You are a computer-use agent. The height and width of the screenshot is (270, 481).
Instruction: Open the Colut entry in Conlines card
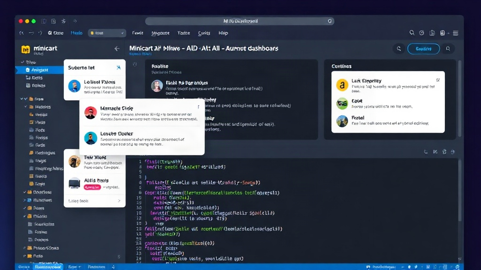[x=388, y=104]
